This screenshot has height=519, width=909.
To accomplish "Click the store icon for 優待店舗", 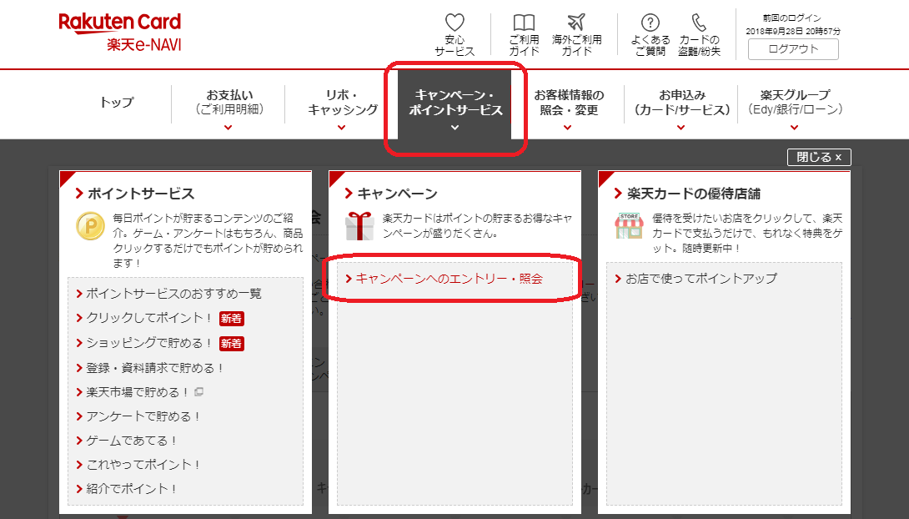I will (x=629, y=226).
